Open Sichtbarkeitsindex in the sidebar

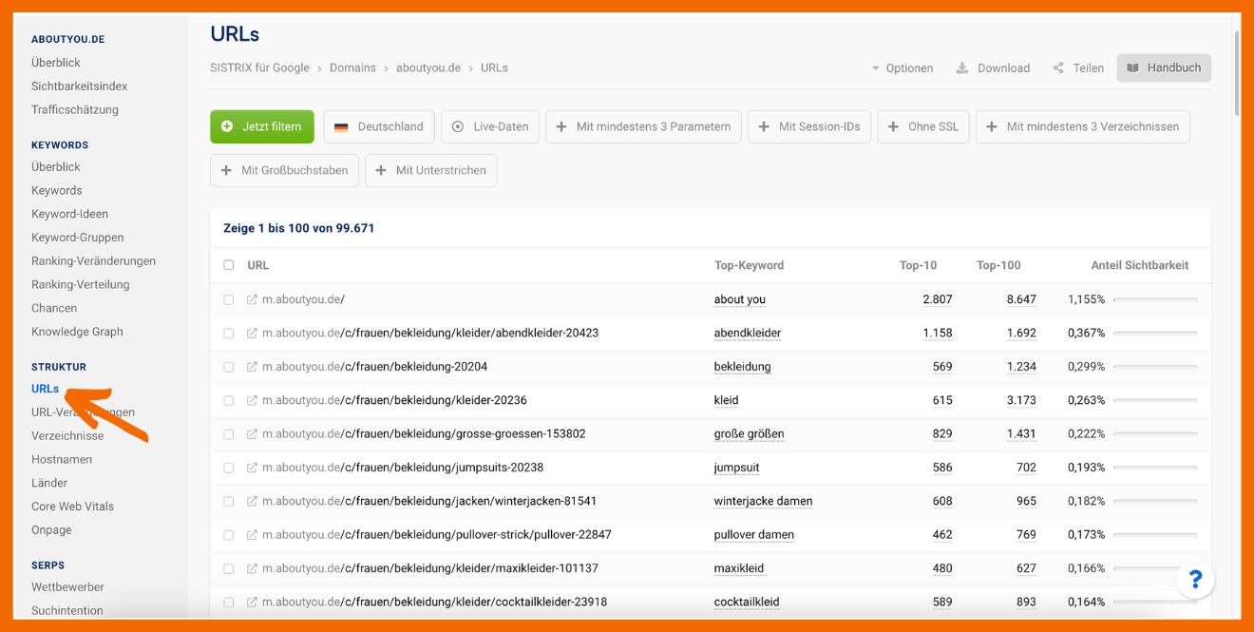tap(79, 86)
